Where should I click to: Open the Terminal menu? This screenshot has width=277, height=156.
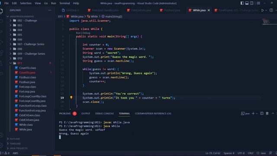pos(64,3)
